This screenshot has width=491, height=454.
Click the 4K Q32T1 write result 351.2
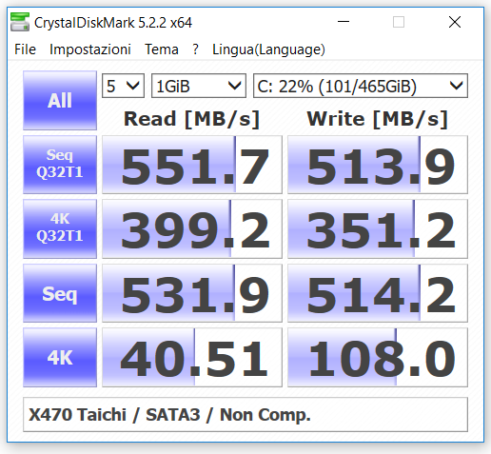coord(378,228)
